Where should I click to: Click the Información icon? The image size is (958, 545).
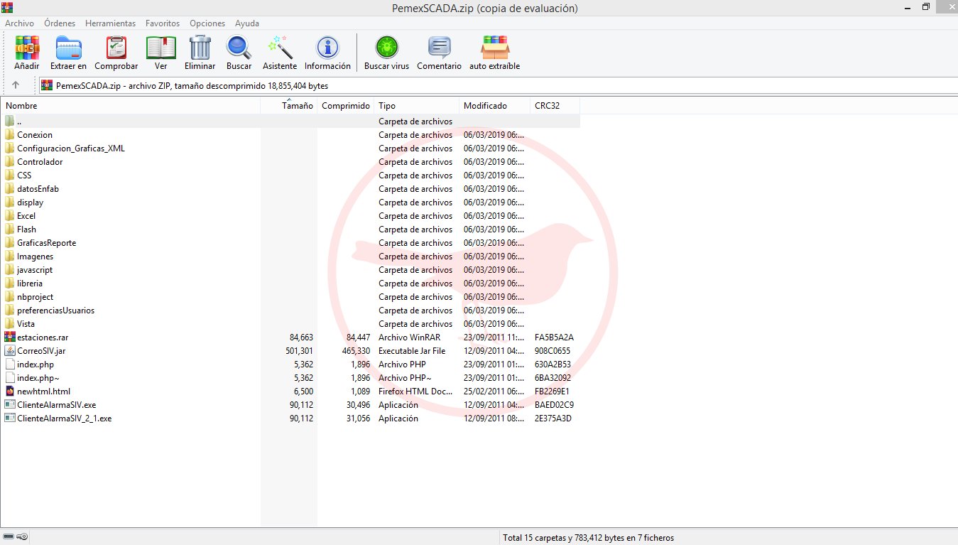click(327, 48)
